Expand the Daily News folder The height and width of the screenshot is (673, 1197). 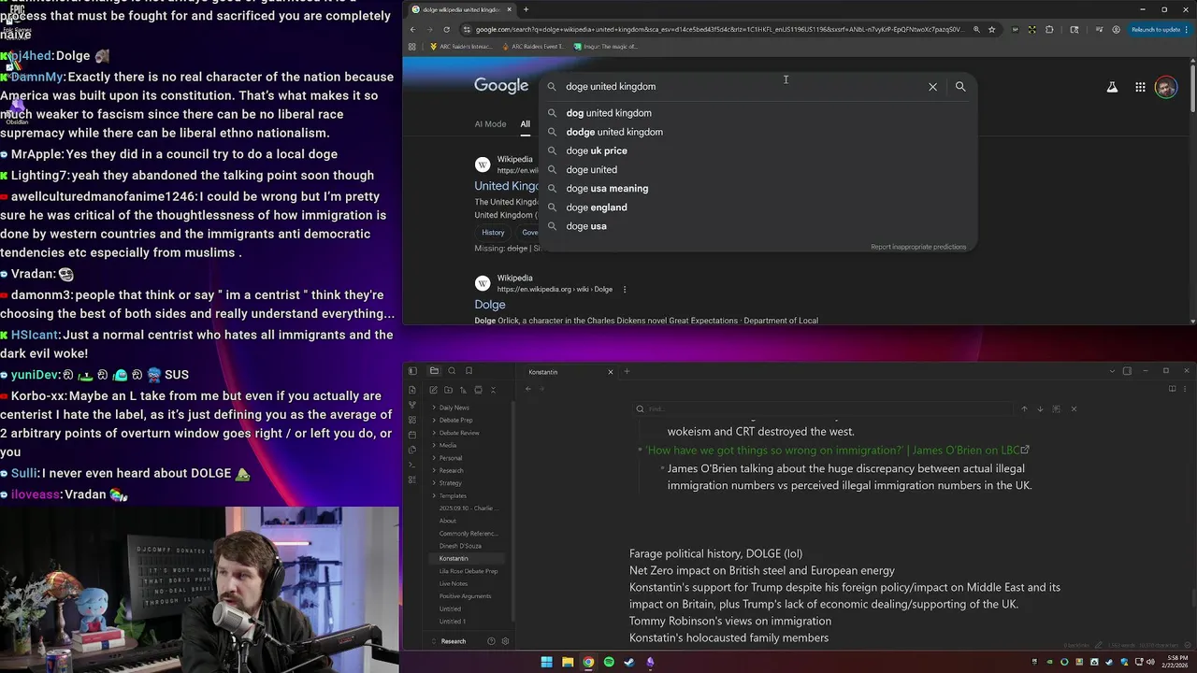coord(454,408)
